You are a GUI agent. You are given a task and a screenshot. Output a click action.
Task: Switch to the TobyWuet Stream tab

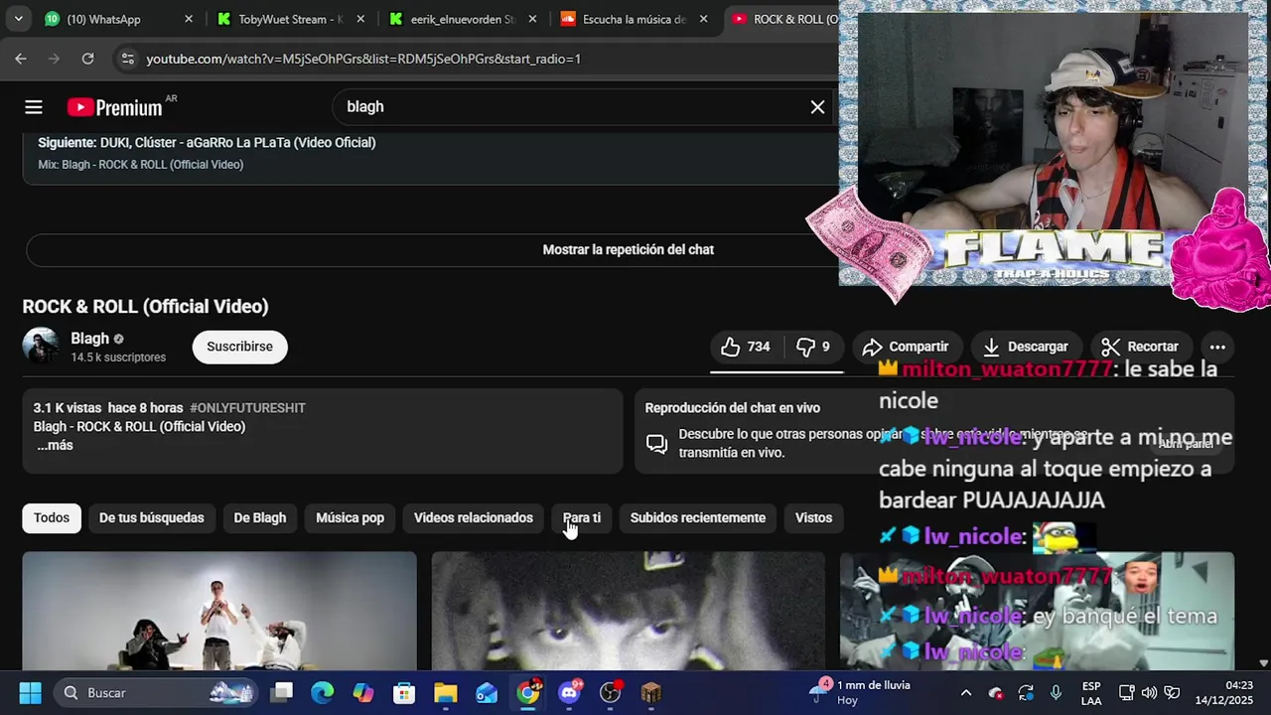[x=291, y=19]
